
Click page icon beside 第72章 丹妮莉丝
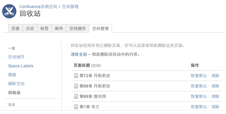pyautogui.click(x=76, y=76)
